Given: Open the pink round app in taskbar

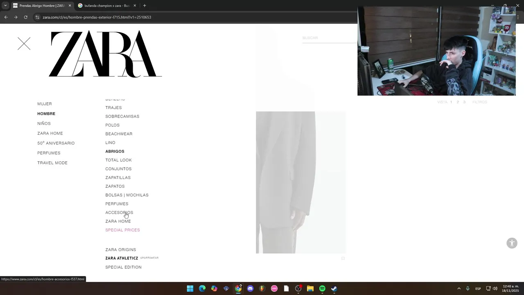Looking at the screenshot, I should coord(274,288).
